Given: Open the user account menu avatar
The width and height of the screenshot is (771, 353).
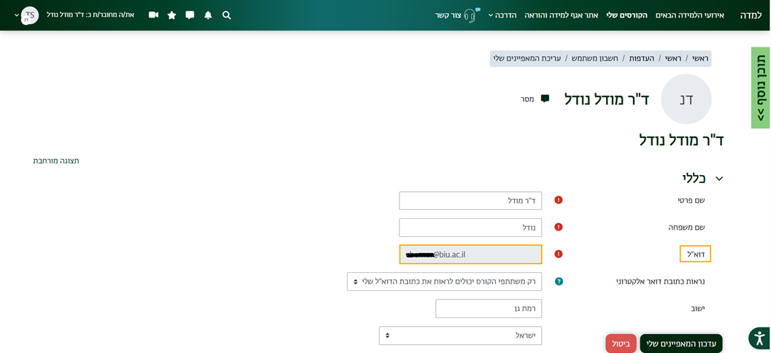Looking at the screenshot, I should click(x=29, y=15).
